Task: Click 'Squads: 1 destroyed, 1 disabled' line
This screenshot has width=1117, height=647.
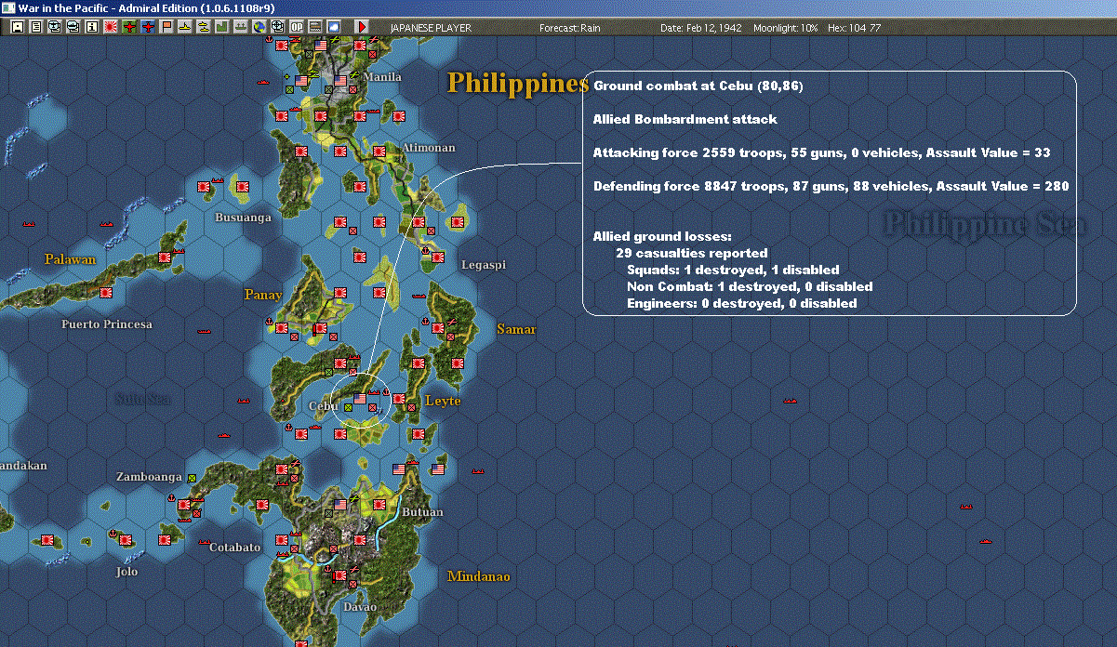Action: click(733, 270)
